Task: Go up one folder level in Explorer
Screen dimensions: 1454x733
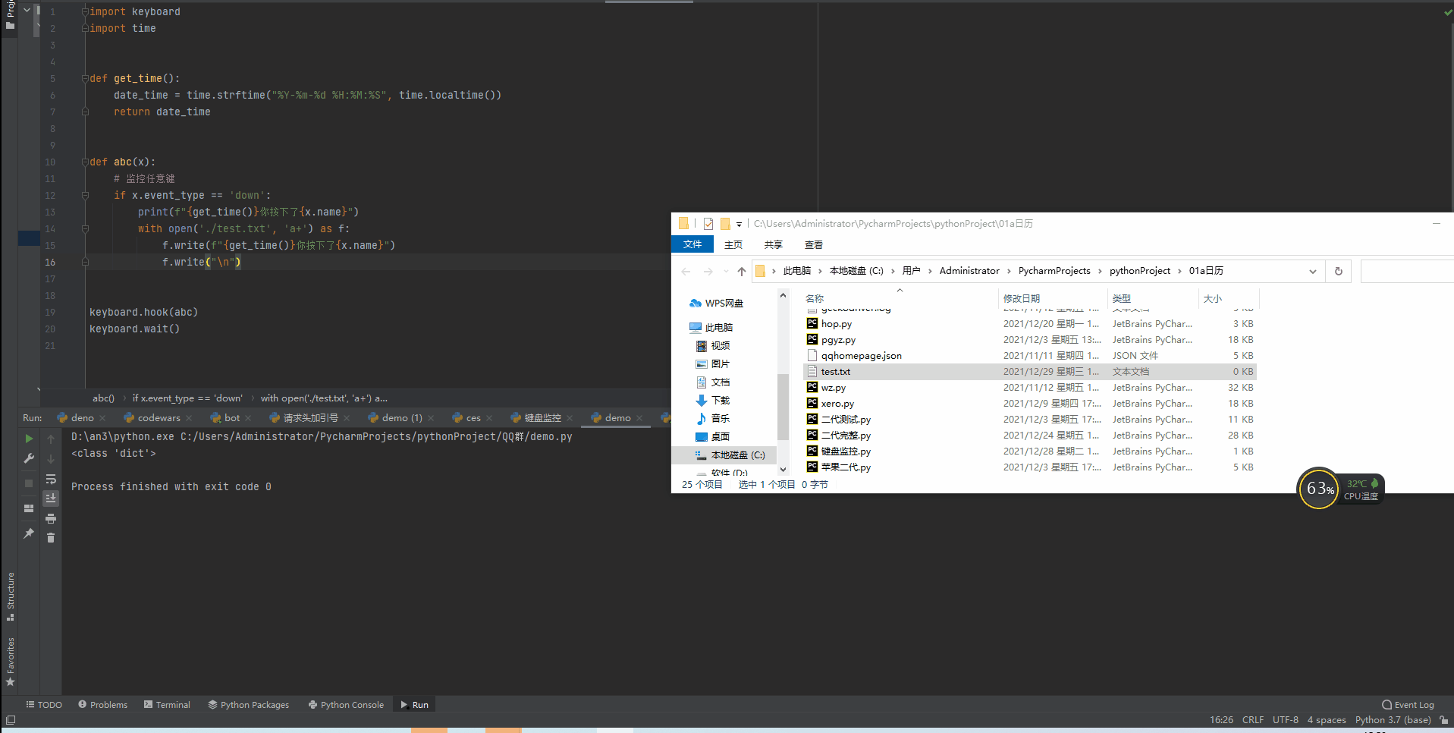Action: (x=741, y=272)
